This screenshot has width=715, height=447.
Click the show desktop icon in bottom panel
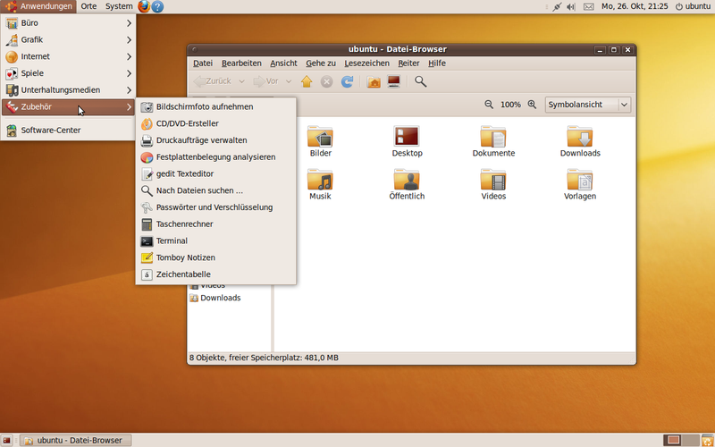(7, 440)
